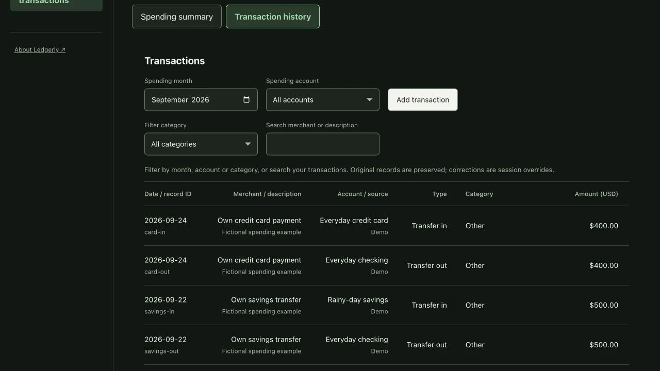The image size is (660, 371).
Task: Click "Everyday checking" in the savings-out row
Action: click(x=357, y=340)
